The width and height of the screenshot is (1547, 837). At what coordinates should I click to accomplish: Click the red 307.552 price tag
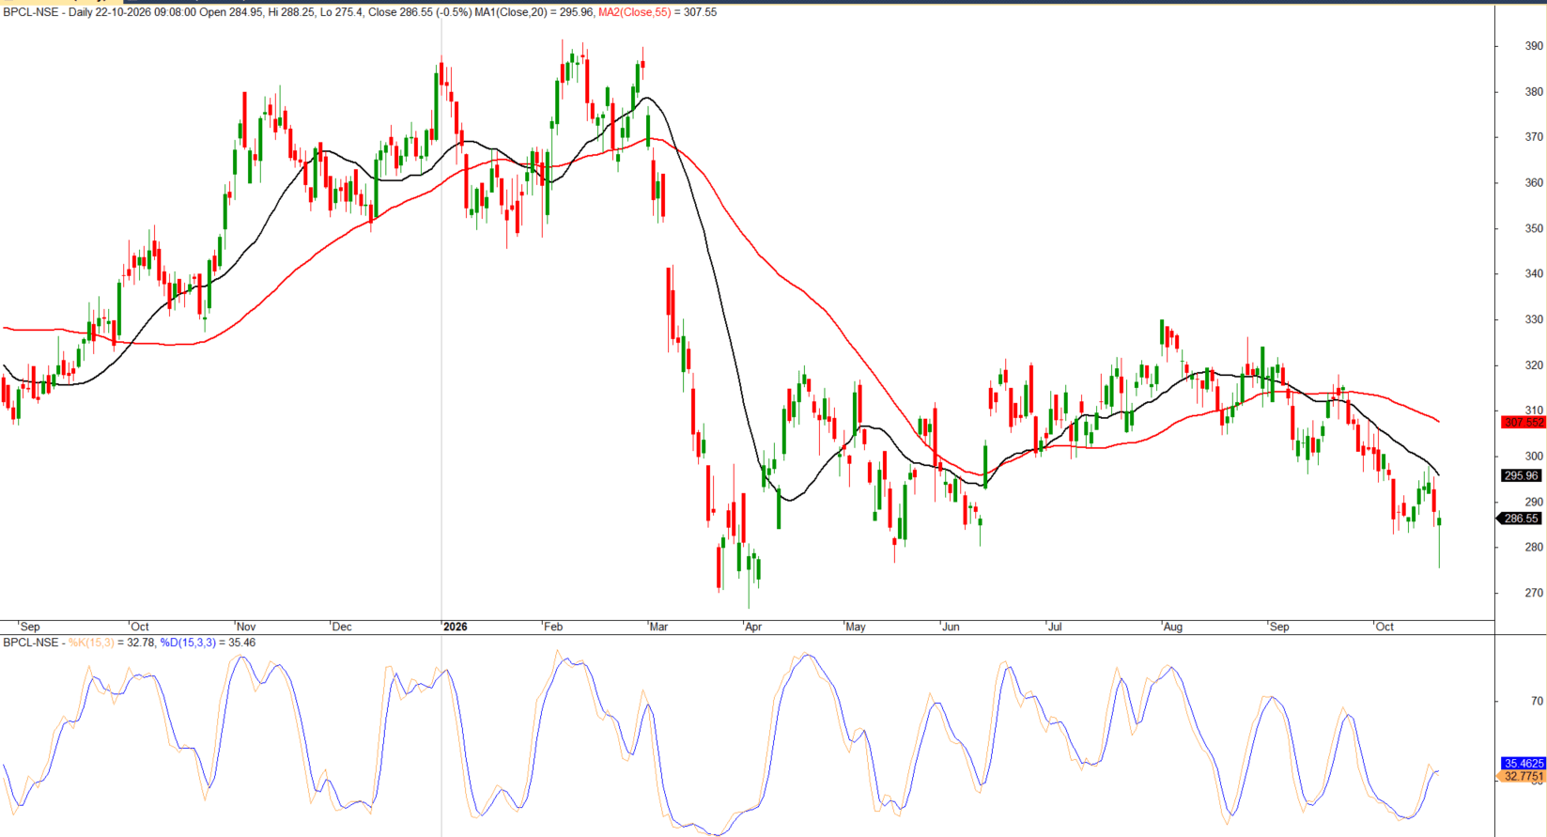click(x=1524, y=423)
